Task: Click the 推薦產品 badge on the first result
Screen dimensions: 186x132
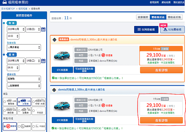Action: click(x=64, y=39)
